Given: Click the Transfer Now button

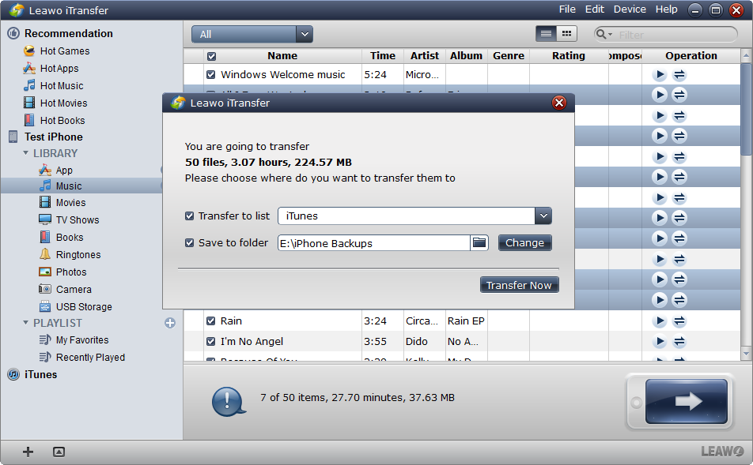Looking at the screenshot, I should [x=519, y=285].
